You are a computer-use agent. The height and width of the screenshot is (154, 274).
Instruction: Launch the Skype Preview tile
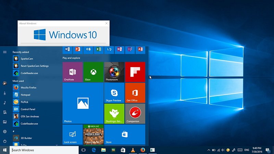point(114,93)
